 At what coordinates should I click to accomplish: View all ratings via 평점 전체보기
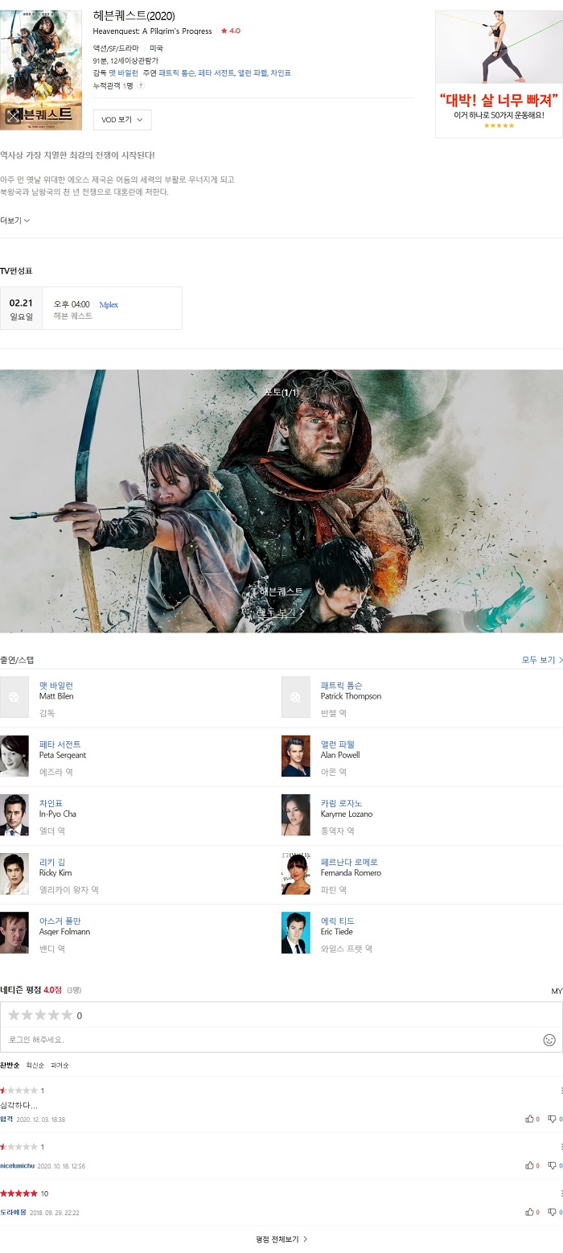click(281, 1239)
